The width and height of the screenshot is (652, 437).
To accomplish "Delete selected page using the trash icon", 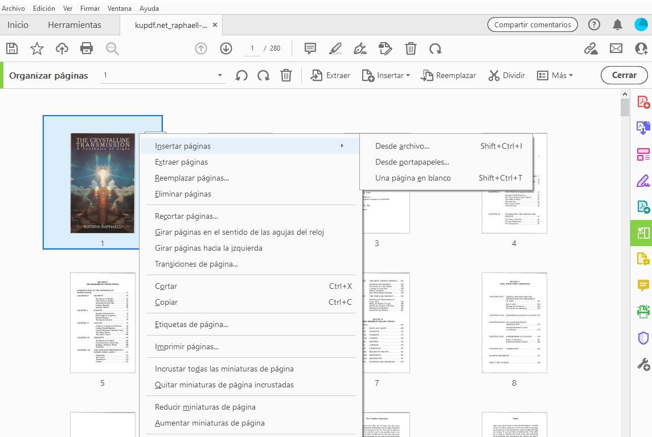I will coord(286,75).
